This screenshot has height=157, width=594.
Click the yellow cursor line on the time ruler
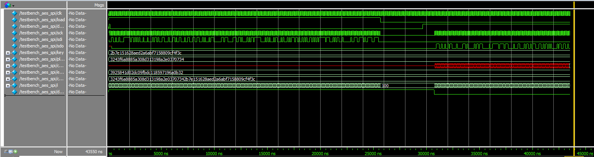click(x=574, y=150)
